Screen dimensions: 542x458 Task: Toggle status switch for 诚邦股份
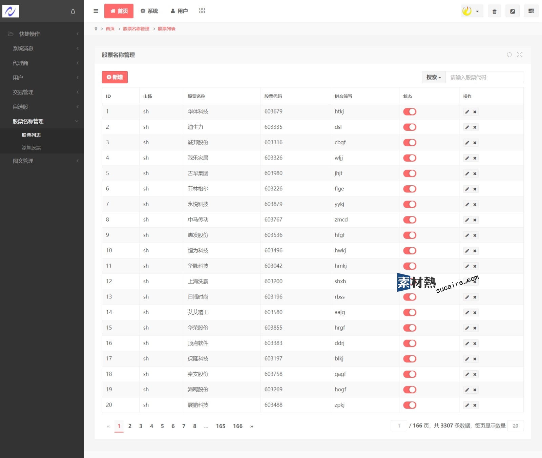click(410, 143)
